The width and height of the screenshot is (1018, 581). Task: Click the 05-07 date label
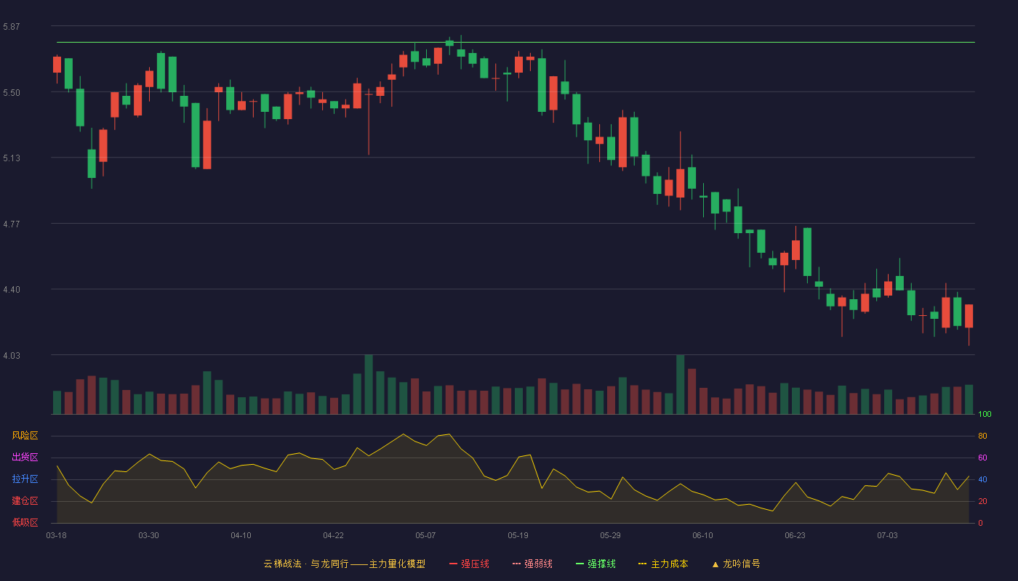point(425,535)
